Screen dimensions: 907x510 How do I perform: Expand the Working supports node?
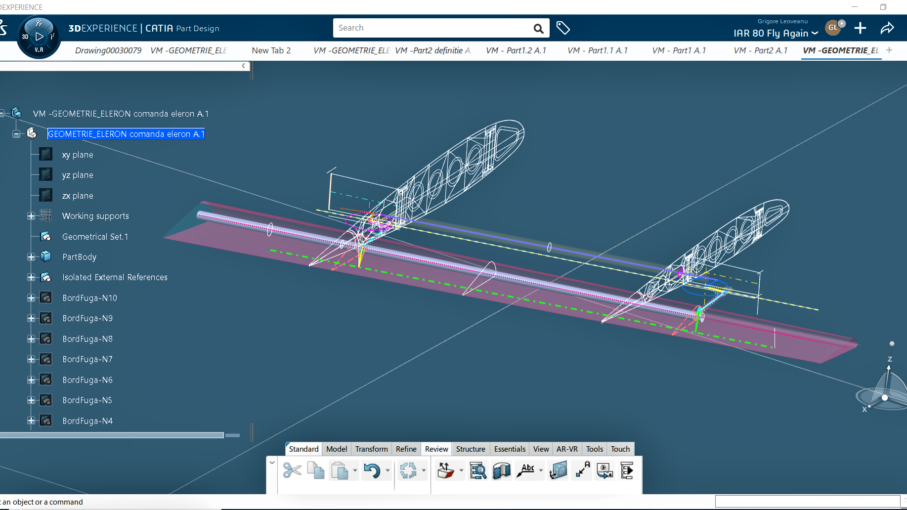click(x=31, y=216)
